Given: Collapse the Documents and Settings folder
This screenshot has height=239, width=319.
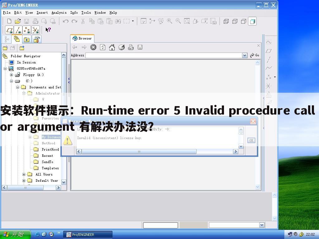Looking at the screenshot, I should click(x=18, y=87).
